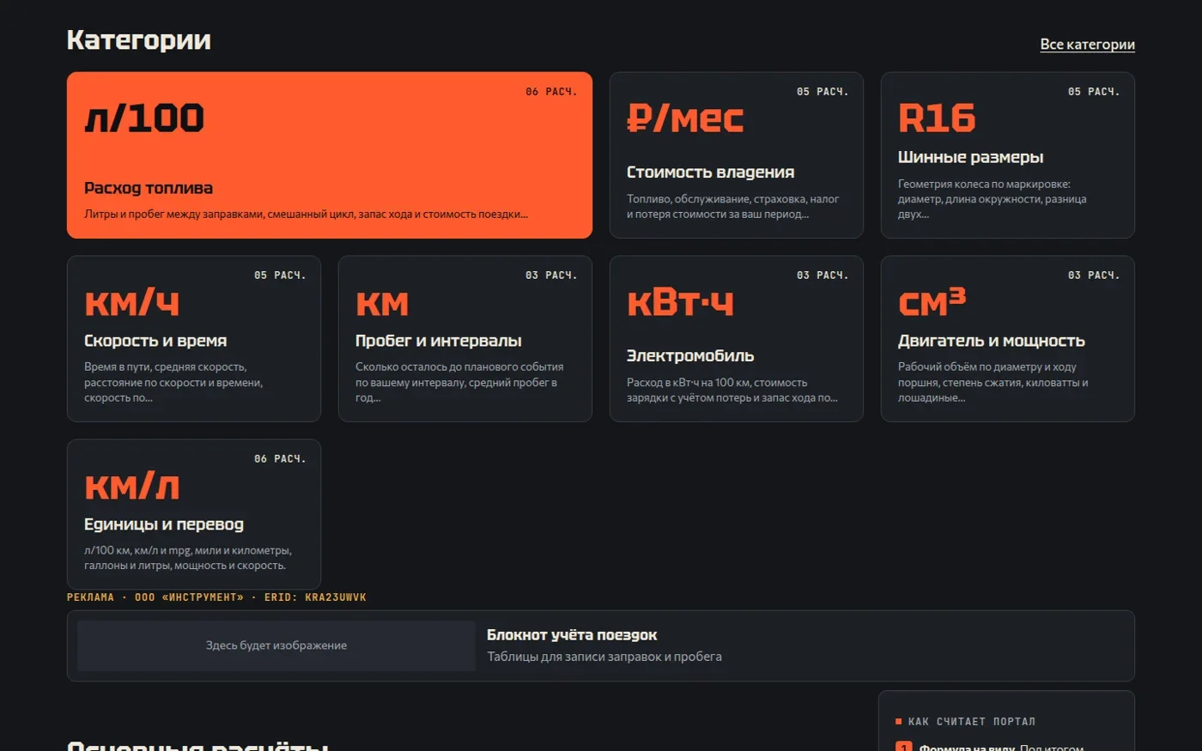Screen dimensions: 1202x751
Task: Click the 03 РАСЧ. counter on Двигатель и мощность
Action: tap(1094, 276)
